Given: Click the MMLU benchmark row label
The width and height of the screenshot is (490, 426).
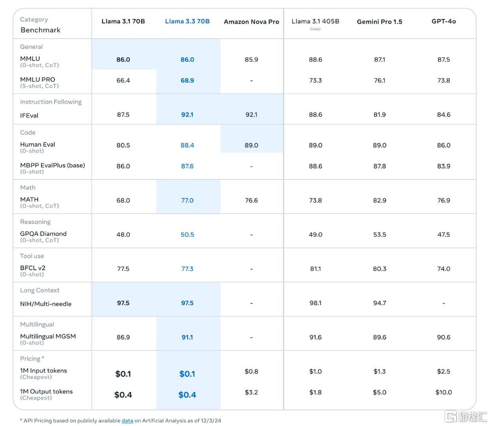Looking at the screenshot, I should [x=30, y=58].
